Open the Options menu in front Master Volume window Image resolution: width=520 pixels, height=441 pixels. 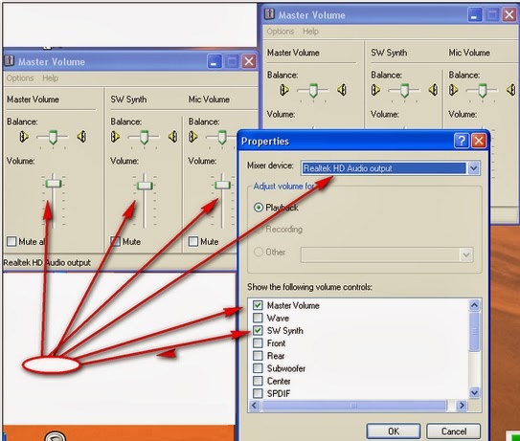[20, 78]
